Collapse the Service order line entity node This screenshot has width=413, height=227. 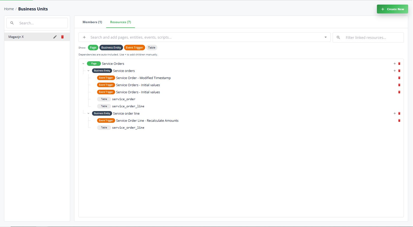[x=88, y=113]
